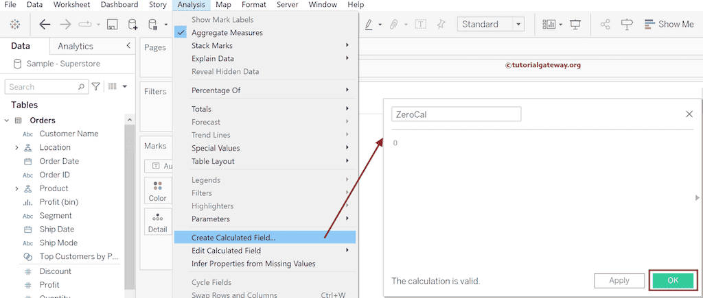The height and width of the screenshot is (298, 703).
Task: Click the Add New Data Source icon
Action: point(134,25)
